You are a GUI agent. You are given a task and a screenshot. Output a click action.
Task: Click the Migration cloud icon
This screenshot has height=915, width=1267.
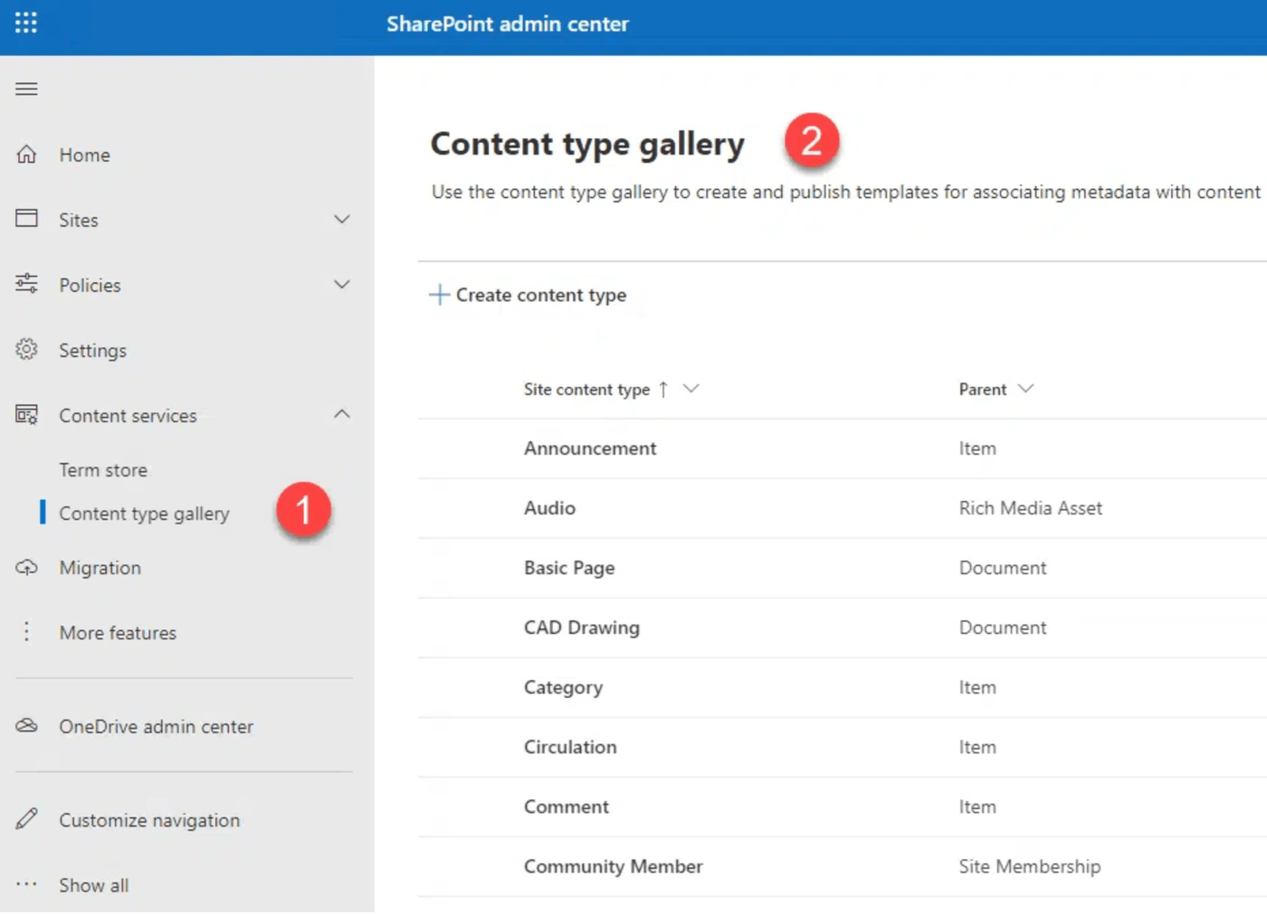[x=26, y=568]
